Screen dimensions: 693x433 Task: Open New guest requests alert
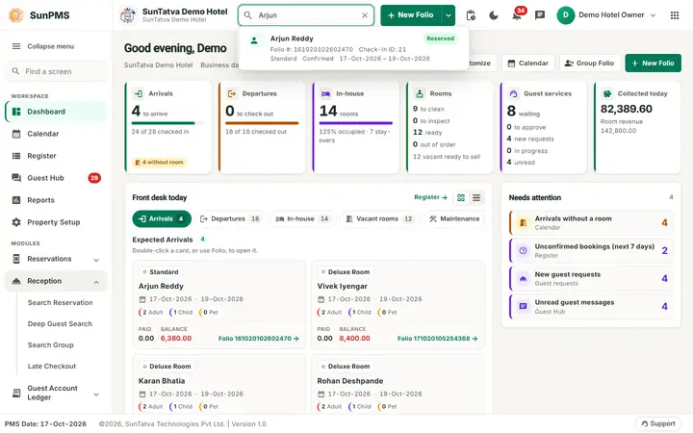tap(591, 278)
